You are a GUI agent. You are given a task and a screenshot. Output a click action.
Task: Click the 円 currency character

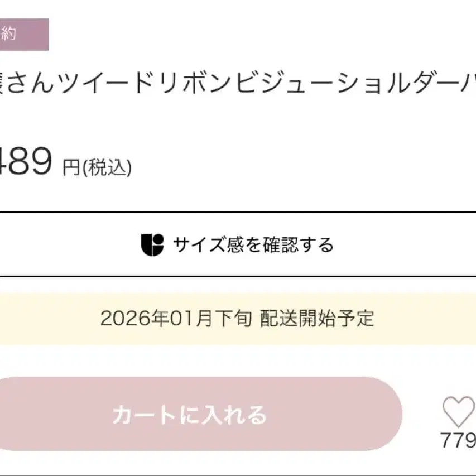pos(71,167)
